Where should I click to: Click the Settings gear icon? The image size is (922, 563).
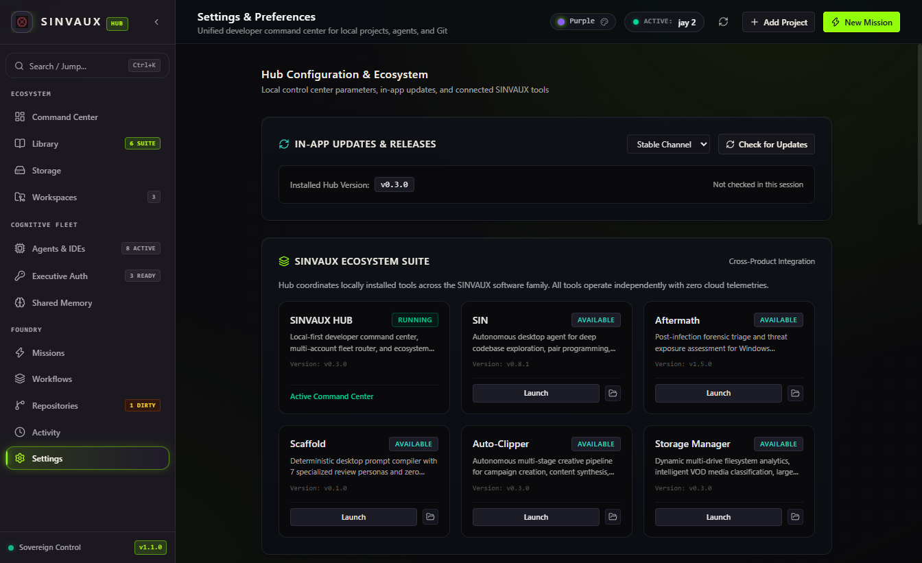[20, 459]
